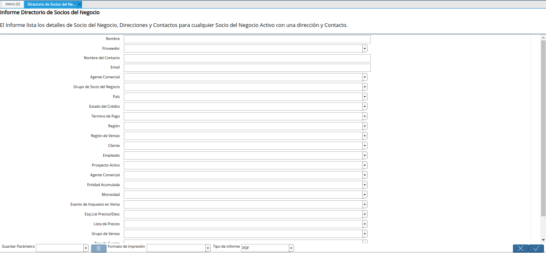The image size is (546, 253).
Task: Click the Informe Directorio de Socios del Negocio heading
Action: pyautogui.click(x=50, y=13)
